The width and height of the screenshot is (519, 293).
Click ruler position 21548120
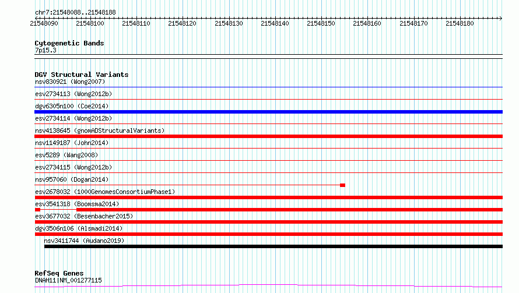[x=182, y=23]
